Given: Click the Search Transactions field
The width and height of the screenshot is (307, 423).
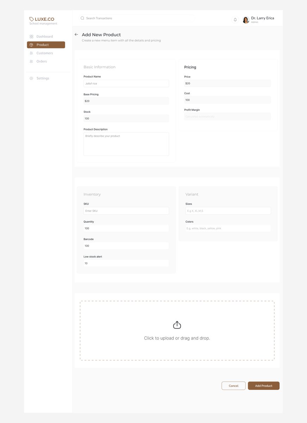Looking at the screenshot, I should tap(136, 18).
